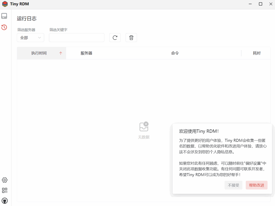Open the GitHub icon link

tap(5, 201)
